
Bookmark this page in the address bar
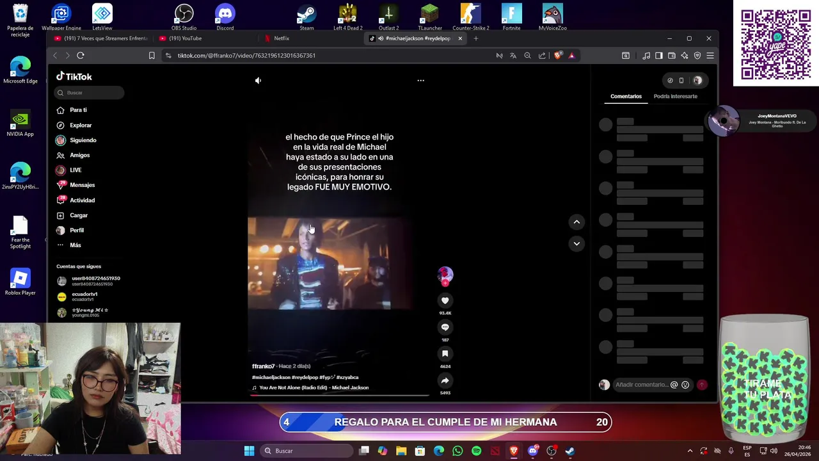coord(152,56)
